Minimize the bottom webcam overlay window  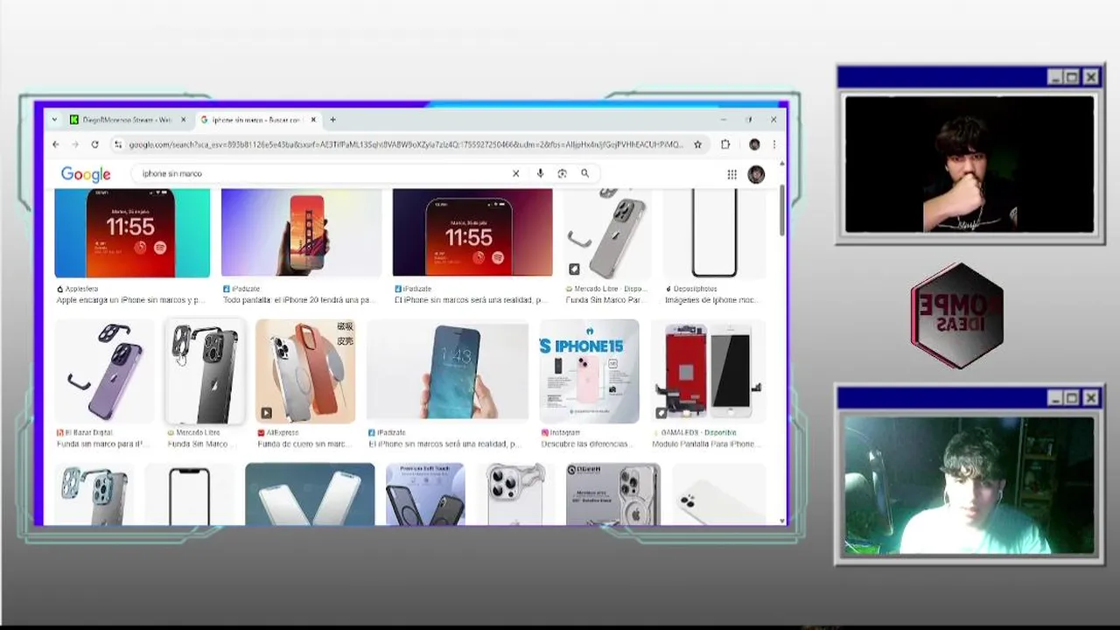pyautogui.click(x=1054, y=398)
